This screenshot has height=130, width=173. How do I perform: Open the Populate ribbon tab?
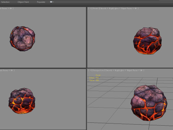41,2
